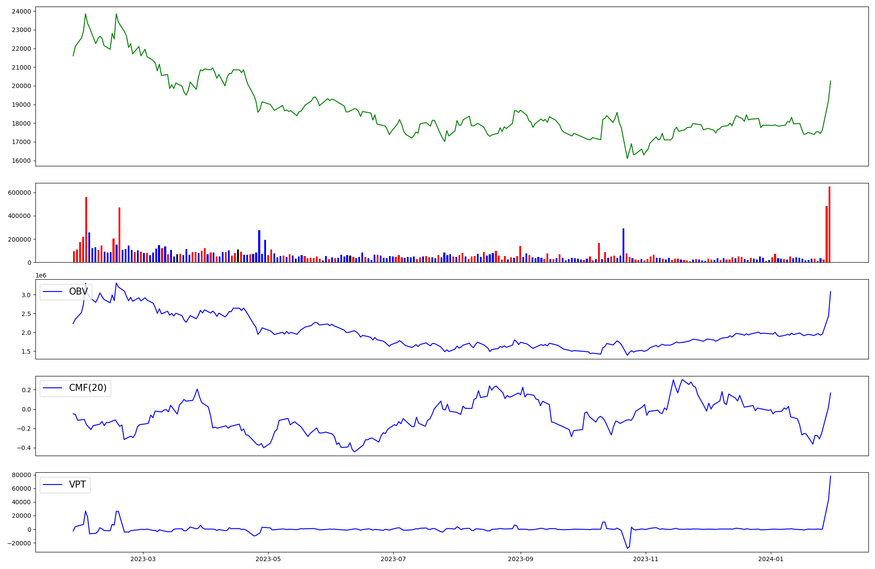Image resolution: width=875 pixels, height=569 pixels.
Task: Click the 2023-05 x-axis date label
Action: click(x=268, y=559)
